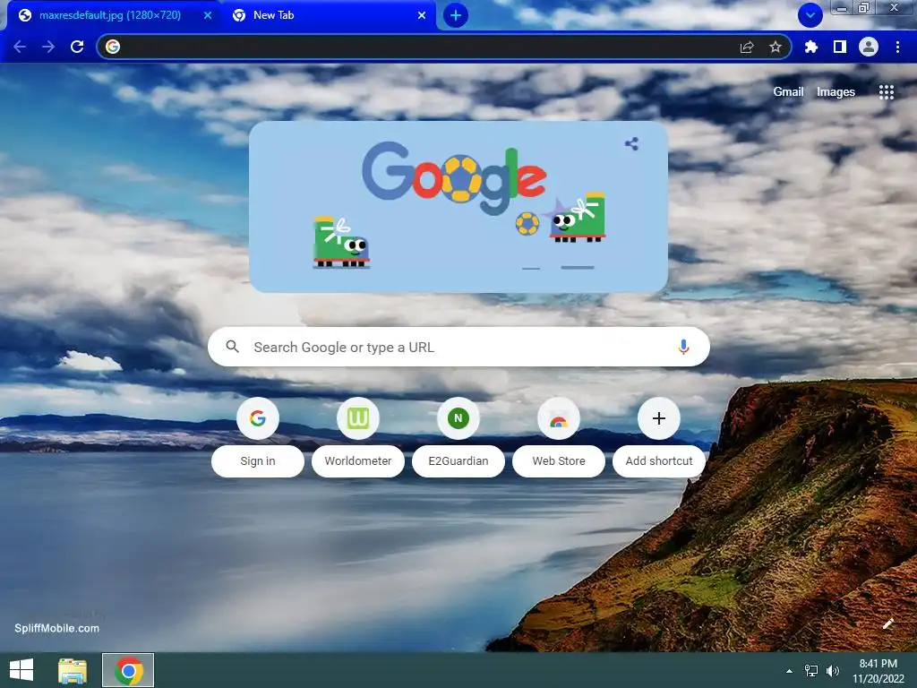Open the tab search dropdown
Viewport: 917px width, 688px height.
(810, 15)
